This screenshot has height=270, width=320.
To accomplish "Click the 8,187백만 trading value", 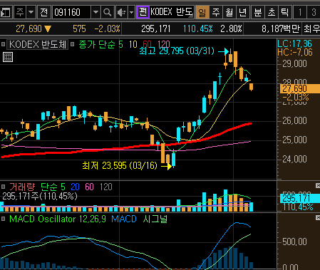I will click(281, 29).
